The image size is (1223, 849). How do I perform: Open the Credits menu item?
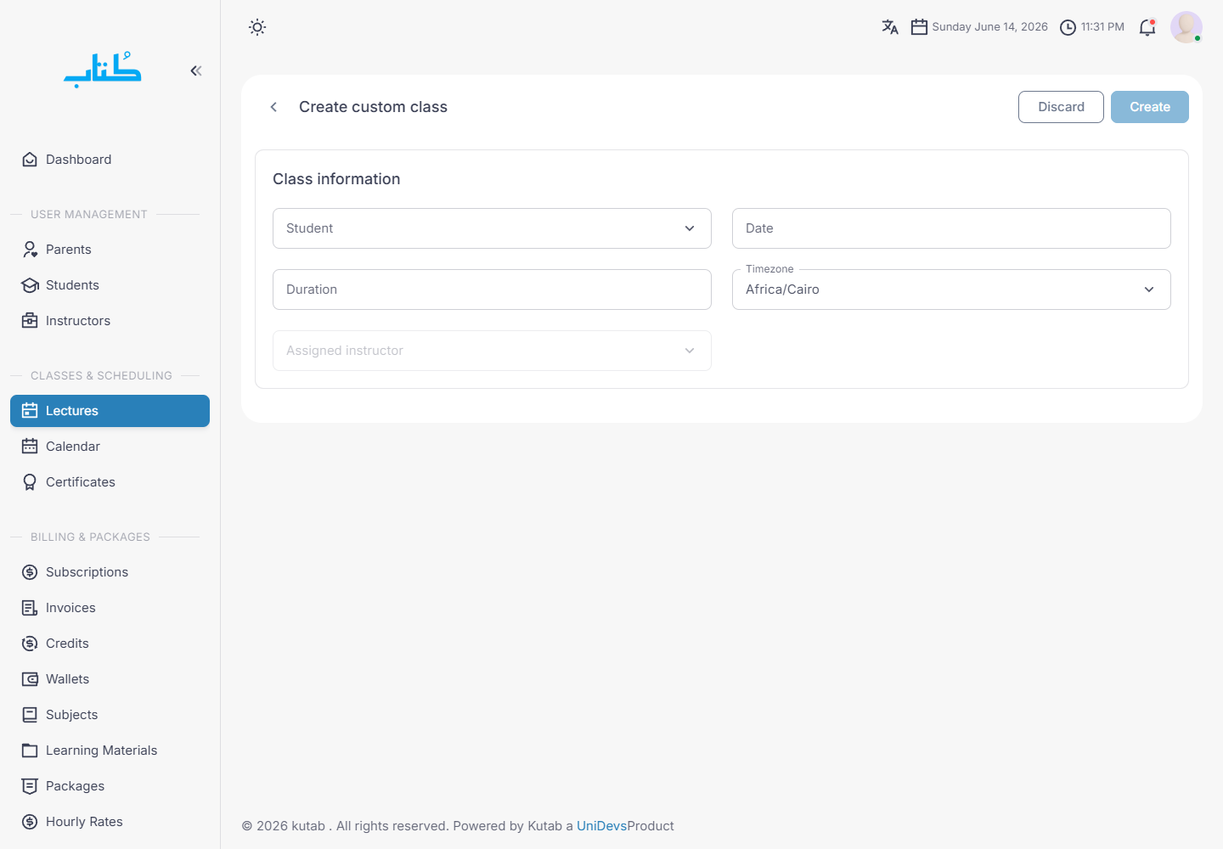click(x=110, y=644)
